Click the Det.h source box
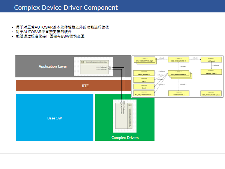The height and width of the screenshot is (169, 225). 144,80
